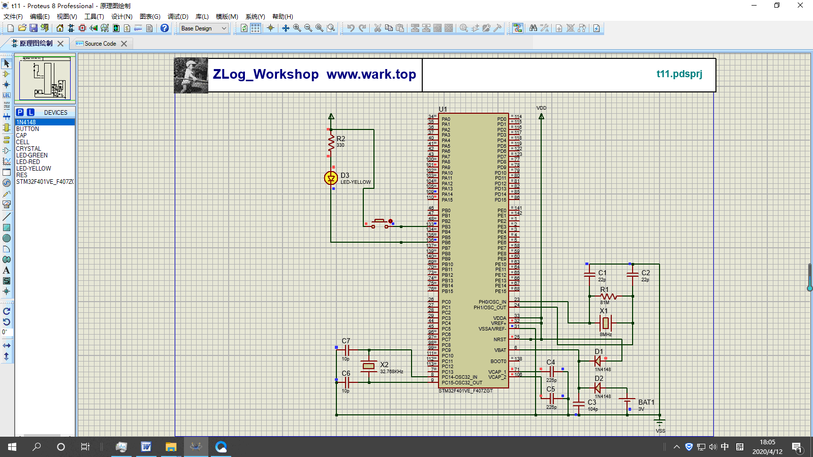Activate the Component Mode tool

tap(7, 74)
